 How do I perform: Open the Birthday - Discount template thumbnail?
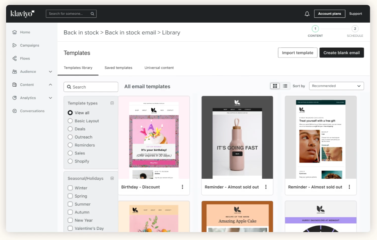coord(154,137)
